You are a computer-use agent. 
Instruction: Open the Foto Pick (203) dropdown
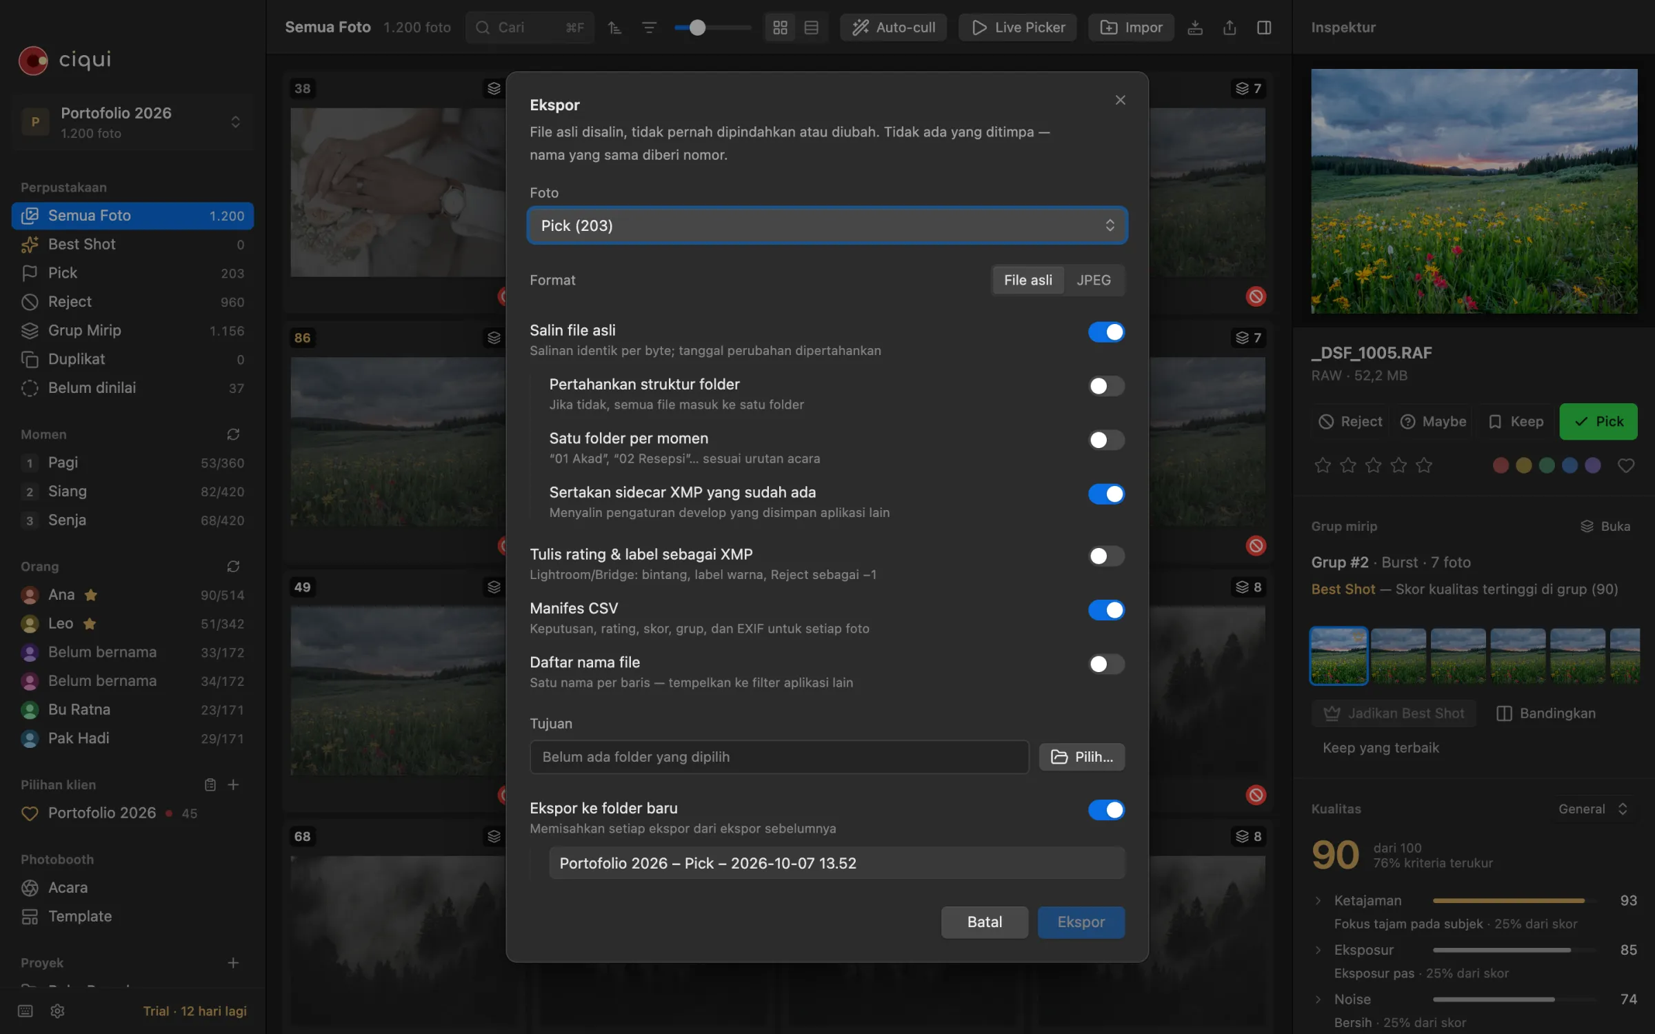(827, 225)
